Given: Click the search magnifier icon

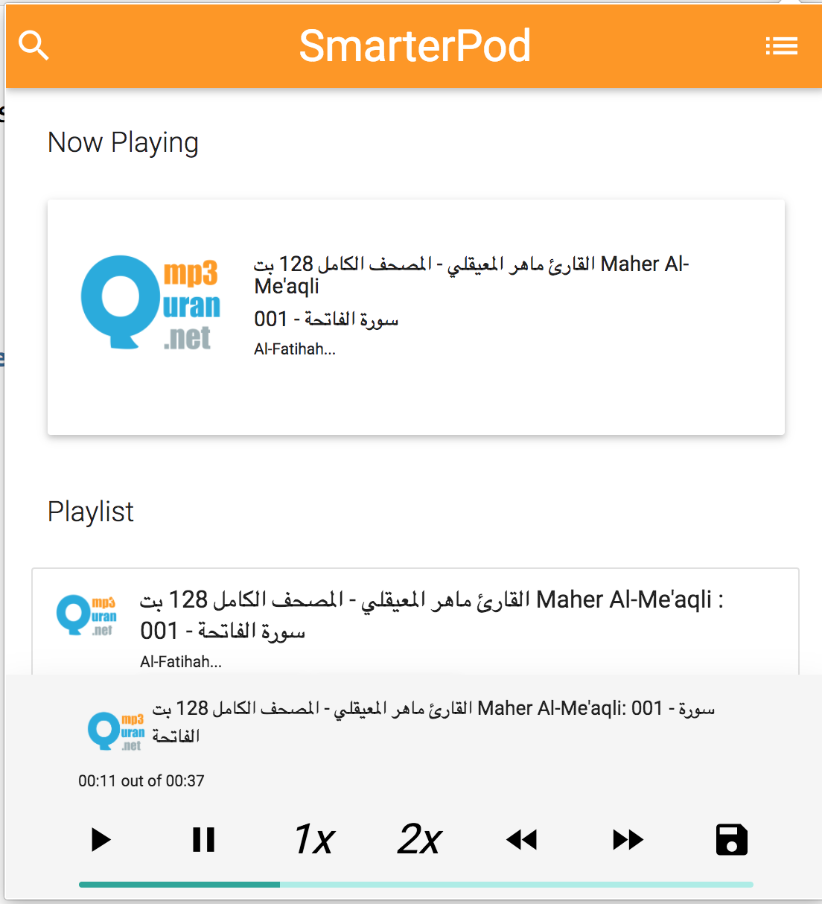Looking at the screenshot, I should (34, 45).
